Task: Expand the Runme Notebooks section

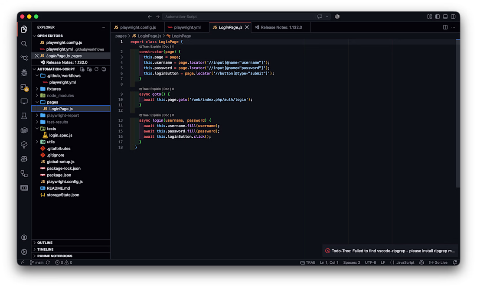Action: (x=71, y=256)
